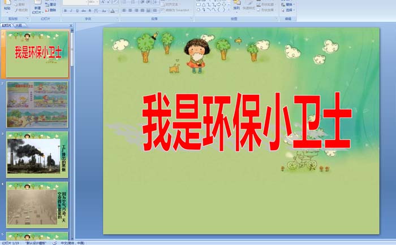Toggle Bold formatting
The height and width of the screenshot is (245, 396).
[66, 11]
